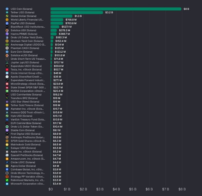Click the "Ondo U.S. Dollar Token" label
The image size is (202, 196).
click(x=27, y=127)
